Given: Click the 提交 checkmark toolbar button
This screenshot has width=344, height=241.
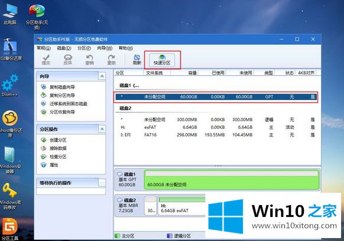Looking at the screenshot, I should coord(46,59).
